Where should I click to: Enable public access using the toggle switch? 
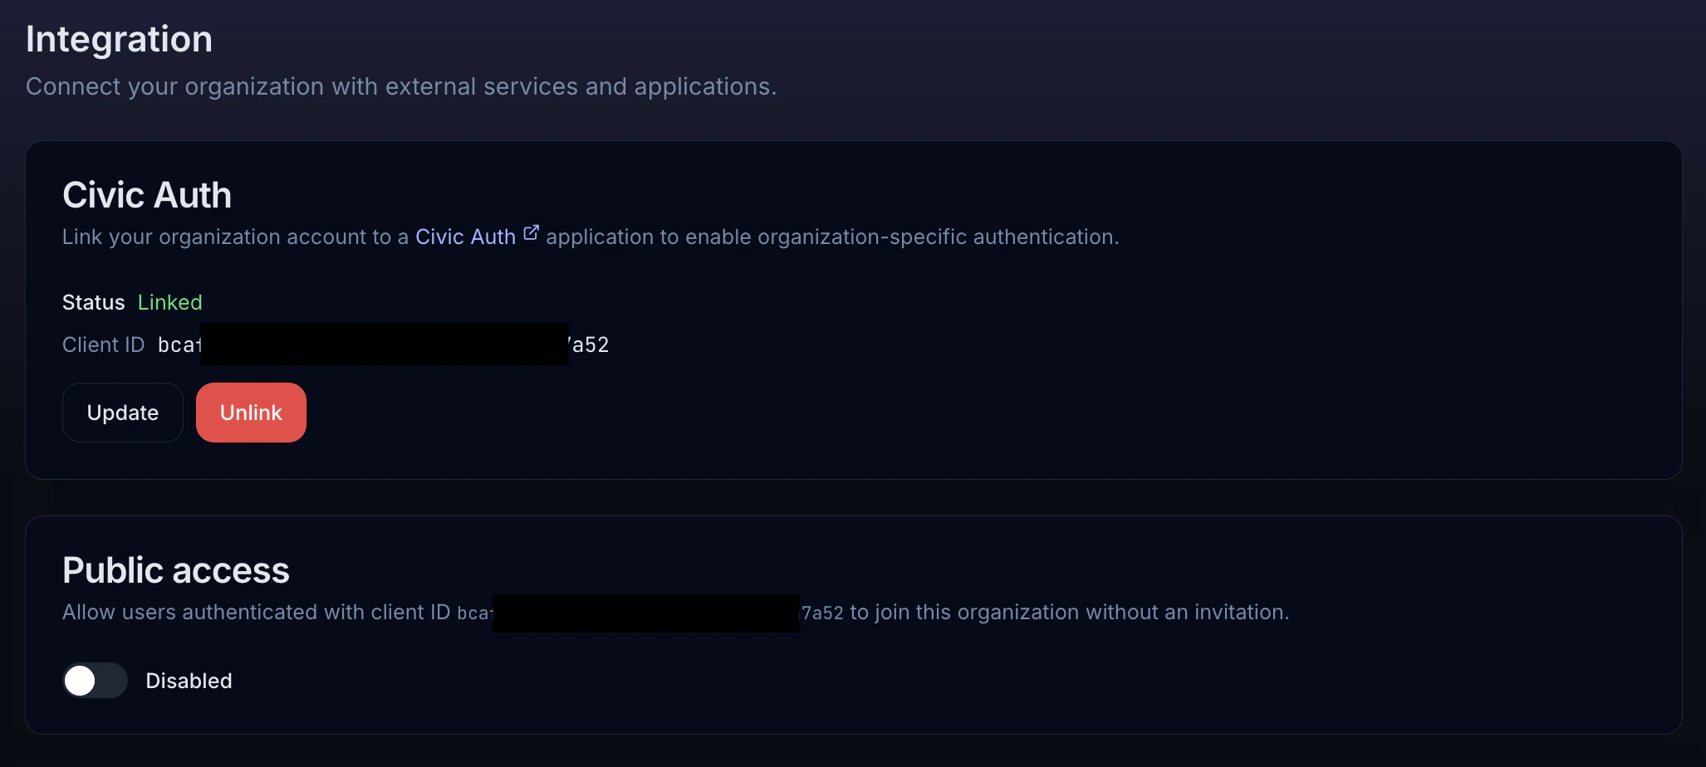pos(95,681)
